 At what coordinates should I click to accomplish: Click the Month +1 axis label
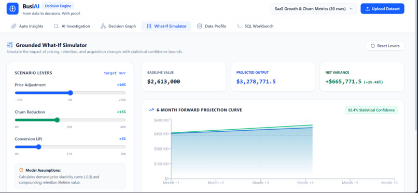point(171,183)
